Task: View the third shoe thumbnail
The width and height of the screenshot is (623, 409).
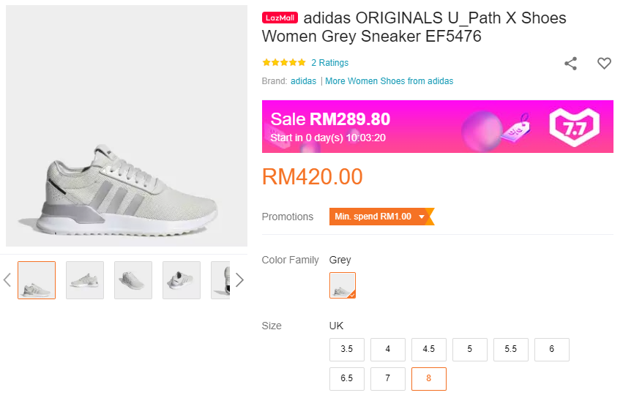Action: click(133, 280)
